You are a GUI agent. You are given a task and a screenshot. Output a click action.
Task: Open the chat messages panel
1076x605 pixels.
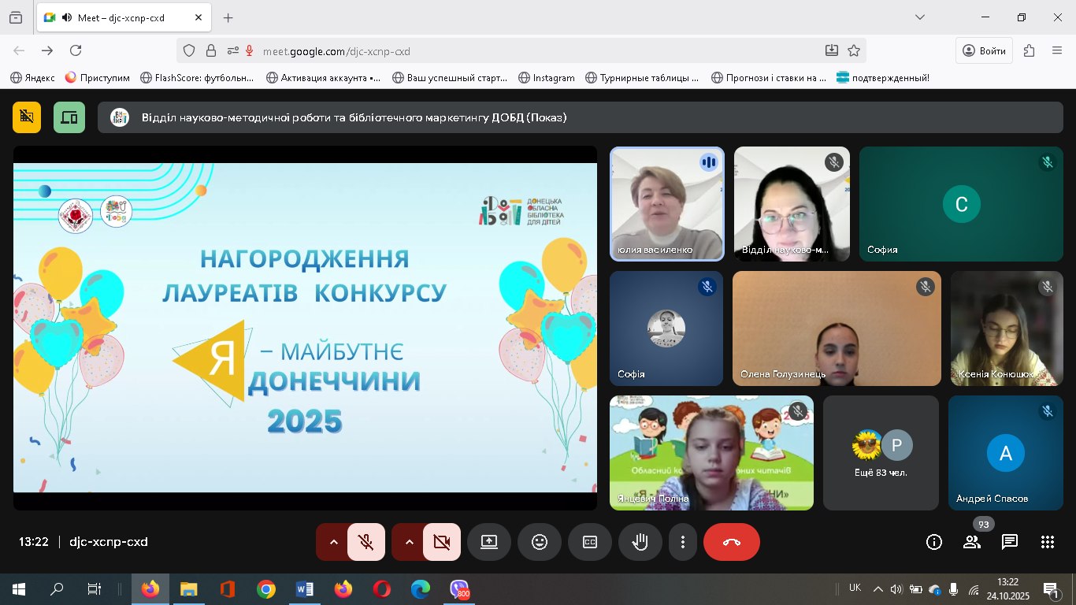pos(1010,542)
